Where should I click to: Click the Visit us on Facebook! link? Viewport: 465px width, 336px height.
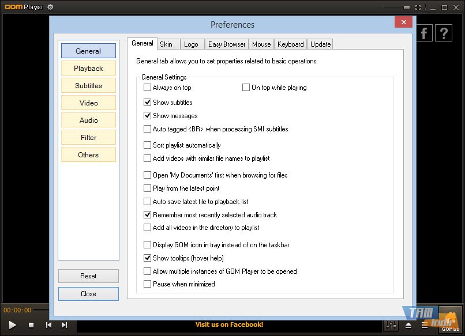click(229, 324)
